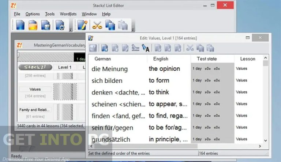This screenshot has height=162, width=281.
Task: Cut with the scissors icon in main toolbar
Action: pyautogui.click(x=97, y=25)
